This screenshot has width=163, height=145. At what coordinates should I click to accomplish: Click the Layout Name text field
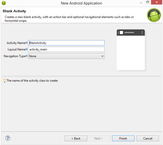(66, 49)
